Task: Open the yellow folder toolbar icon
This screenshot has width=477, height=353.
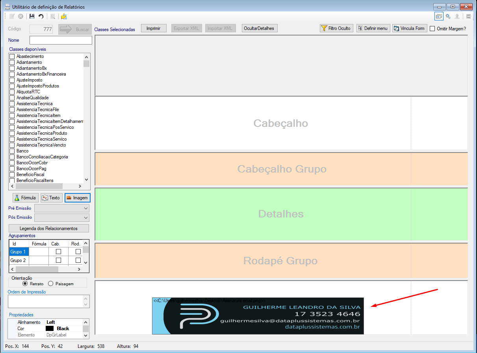Action: pyautogui.click(x=64, y=17)
